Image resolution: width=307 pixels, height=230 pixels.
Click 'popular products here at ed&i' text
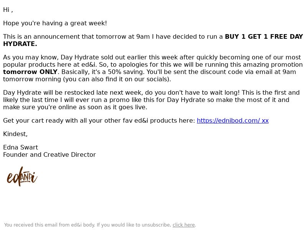50,64
